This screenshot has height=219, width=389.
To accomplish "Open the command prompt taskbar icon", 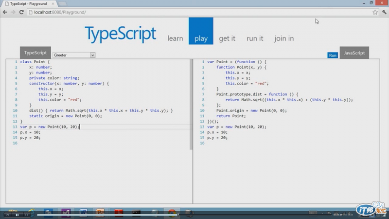I will [136, 213].
